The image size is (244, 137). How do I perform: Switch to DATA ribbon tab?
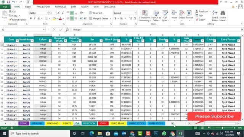point(74,7)
